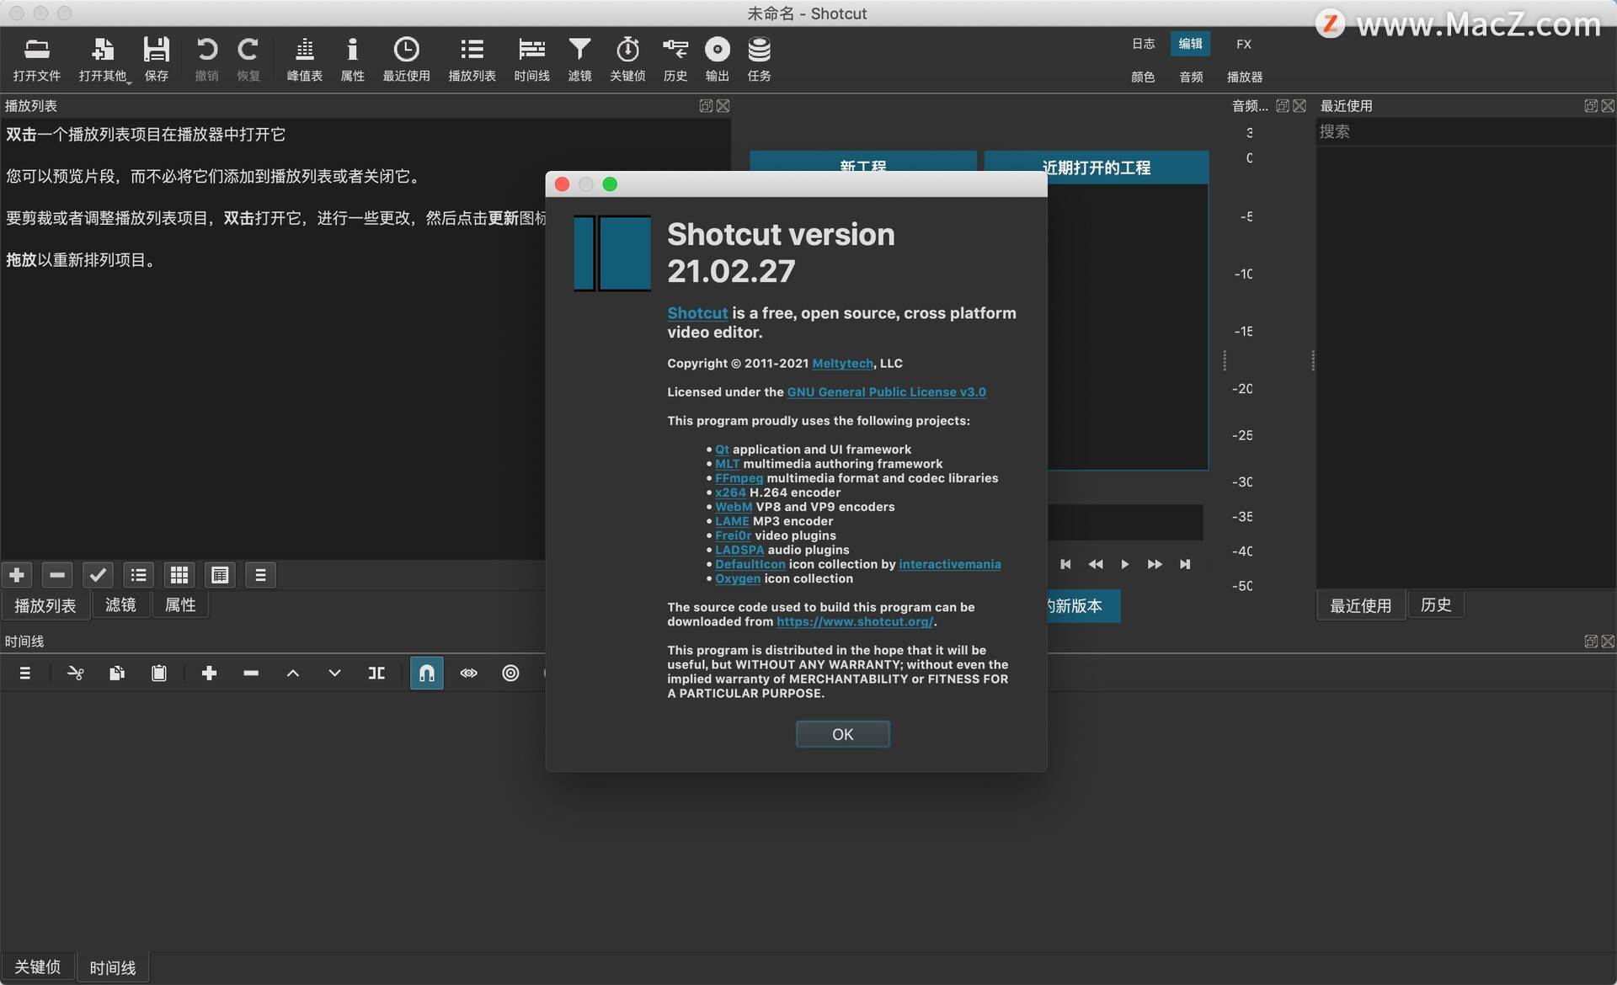Click the timeline overwrite down-arrow icon
Screen dimensions: 1617x985
334,674
